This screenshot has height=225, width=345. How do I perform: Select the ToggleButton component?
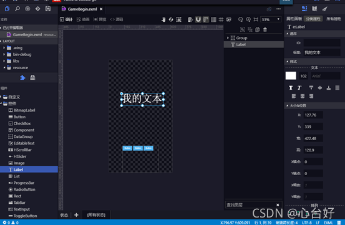coord(22,216)
